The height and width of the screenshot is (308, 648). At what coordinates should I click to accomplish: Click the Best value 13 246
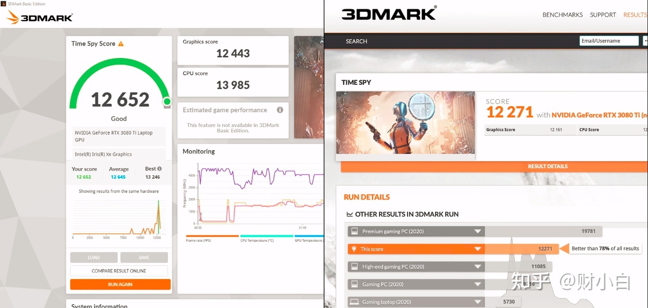coord(153,177)
